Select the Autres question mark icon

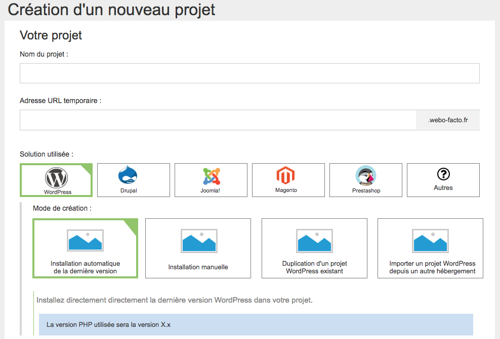[443, 174]
